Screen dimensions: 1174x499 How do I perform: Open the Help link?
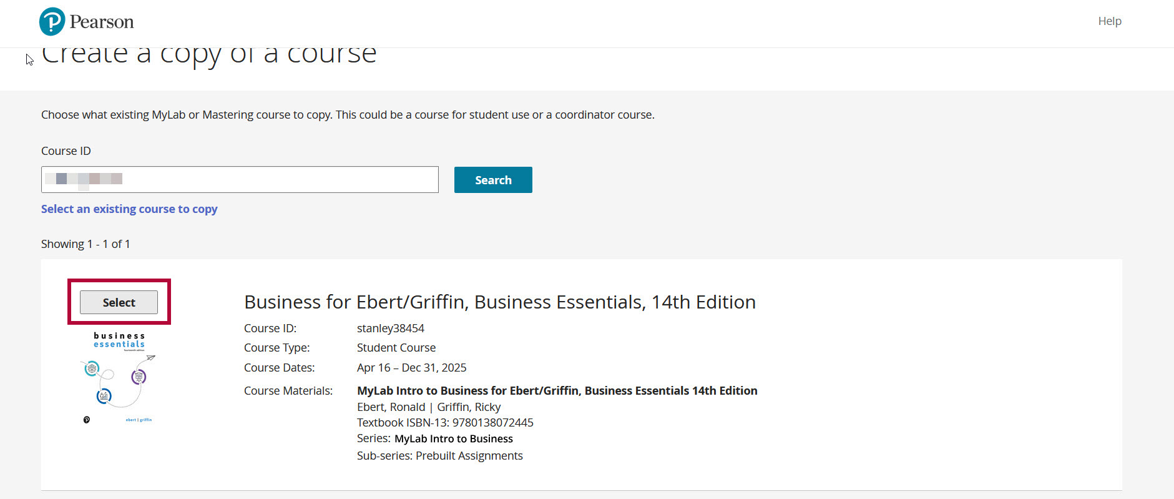(x=1109, y=21)
